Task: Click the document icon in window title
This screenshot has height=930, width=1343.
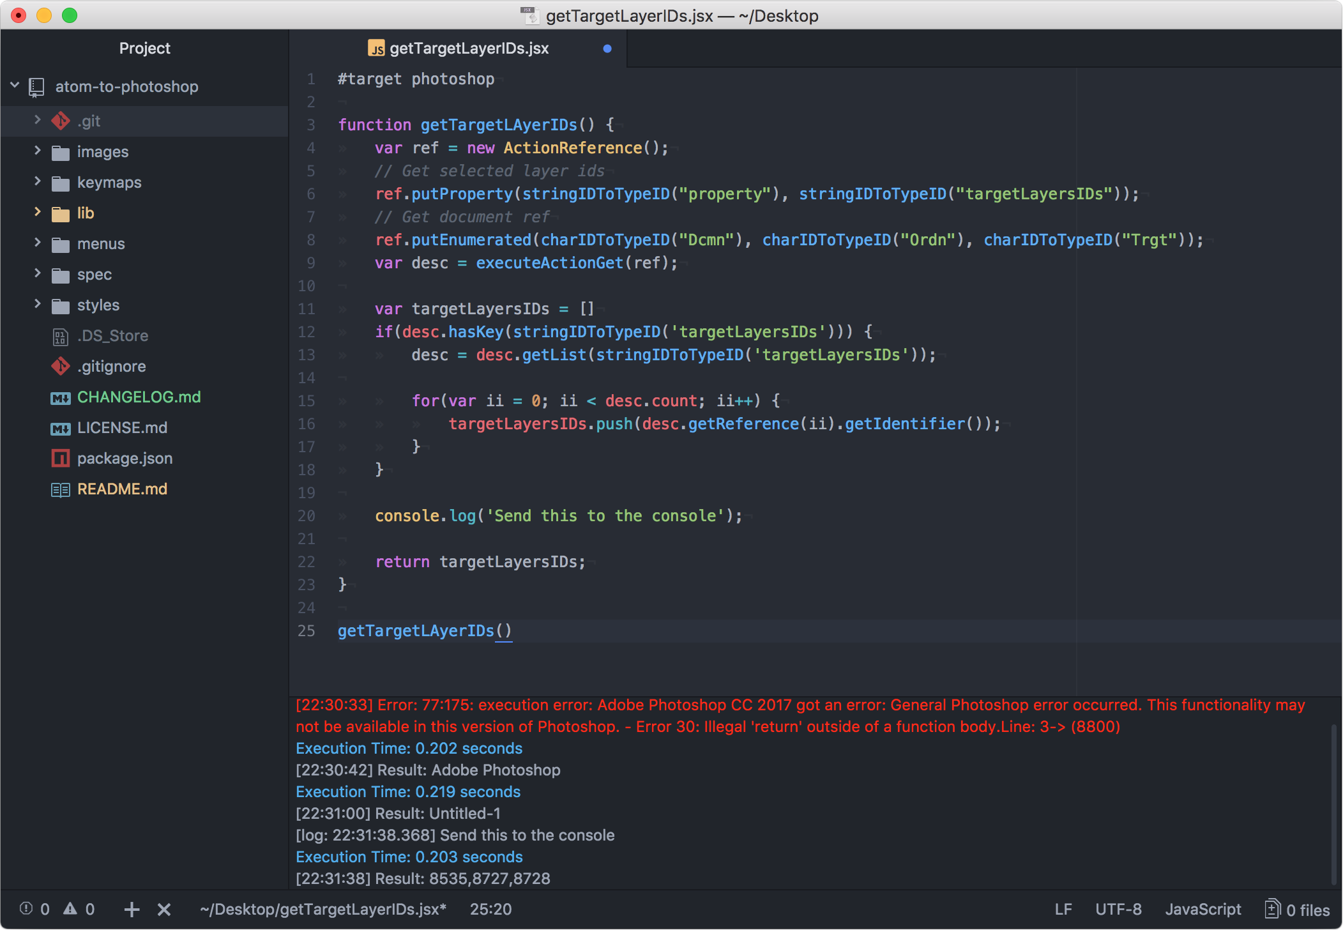Action: tap(530, 15)
